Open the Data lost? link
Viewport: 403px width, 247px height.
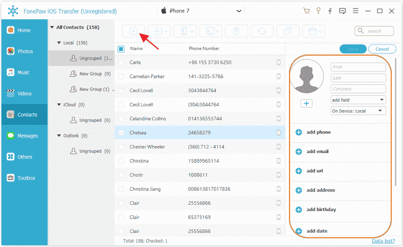[x=383, y=241]
